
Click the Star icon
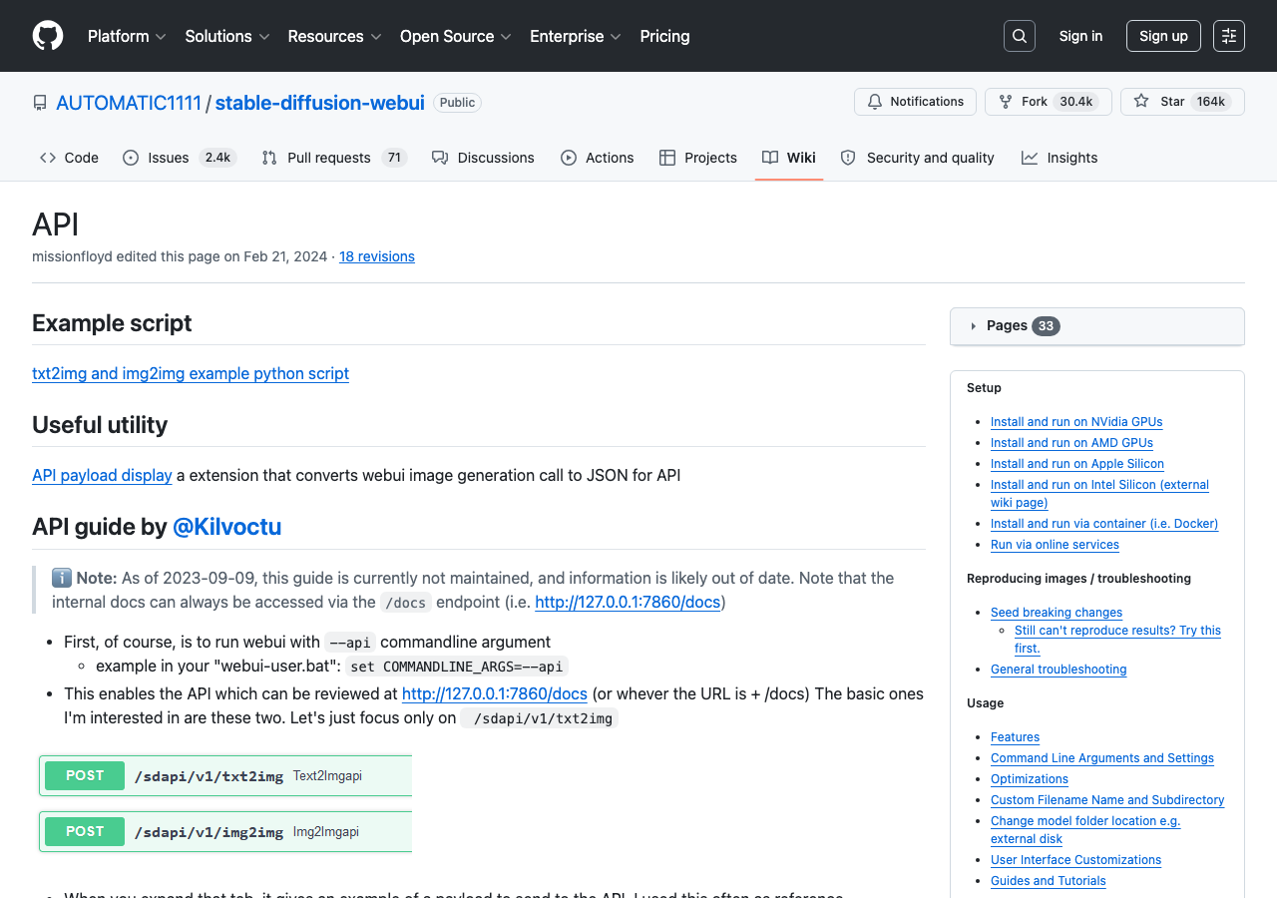(x=1141, y=102)
